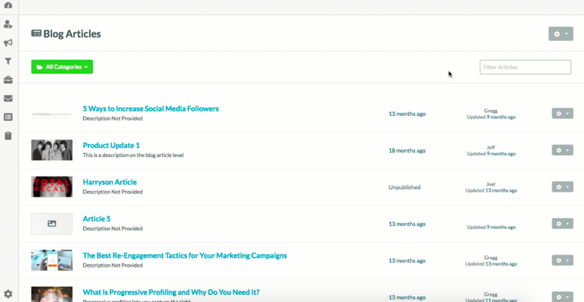Open gear menu for Product Update 1
The height and width of the screenshot is (302, 584).
point(562,150)
